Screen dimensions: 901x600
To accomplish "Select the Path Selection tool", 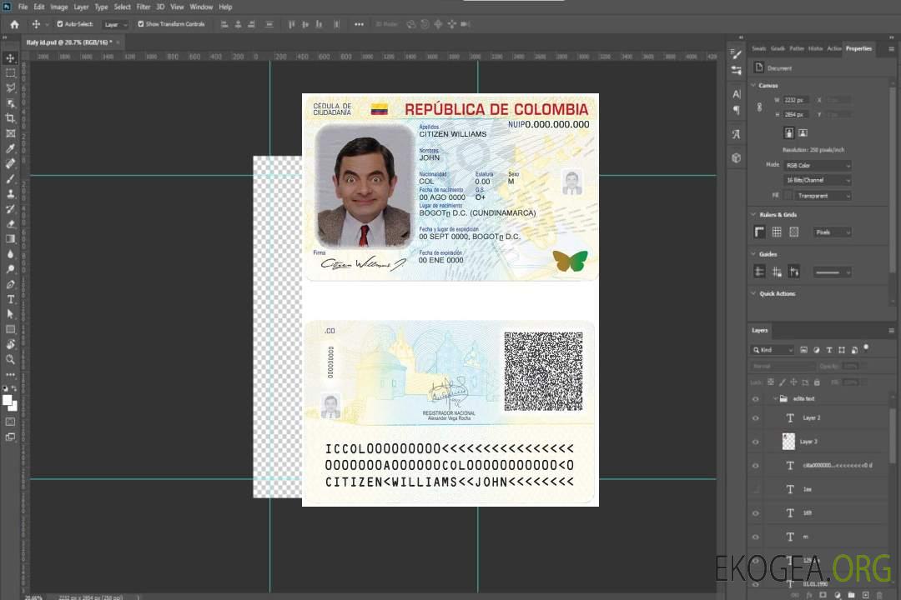I will pos(10,314).
